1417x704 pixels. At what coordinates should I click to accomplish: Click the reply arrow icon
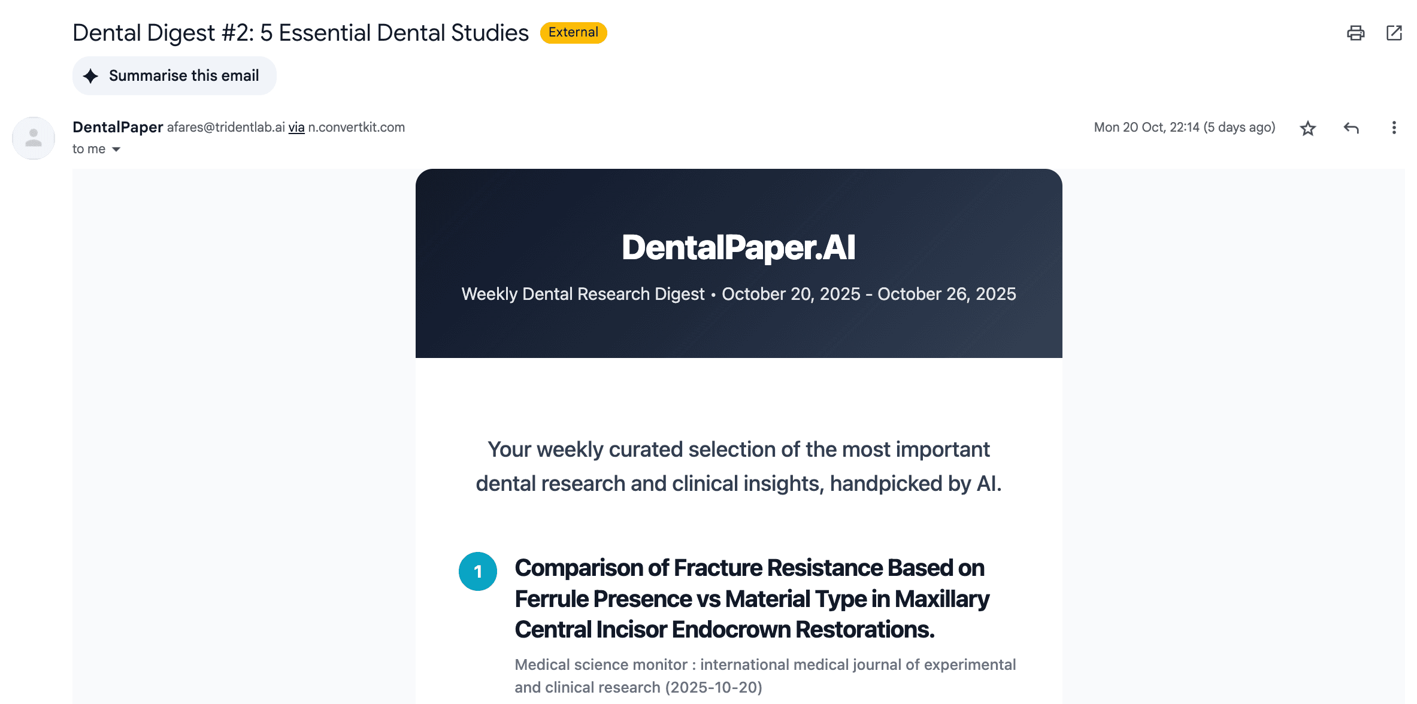[x=1351, y=128]
